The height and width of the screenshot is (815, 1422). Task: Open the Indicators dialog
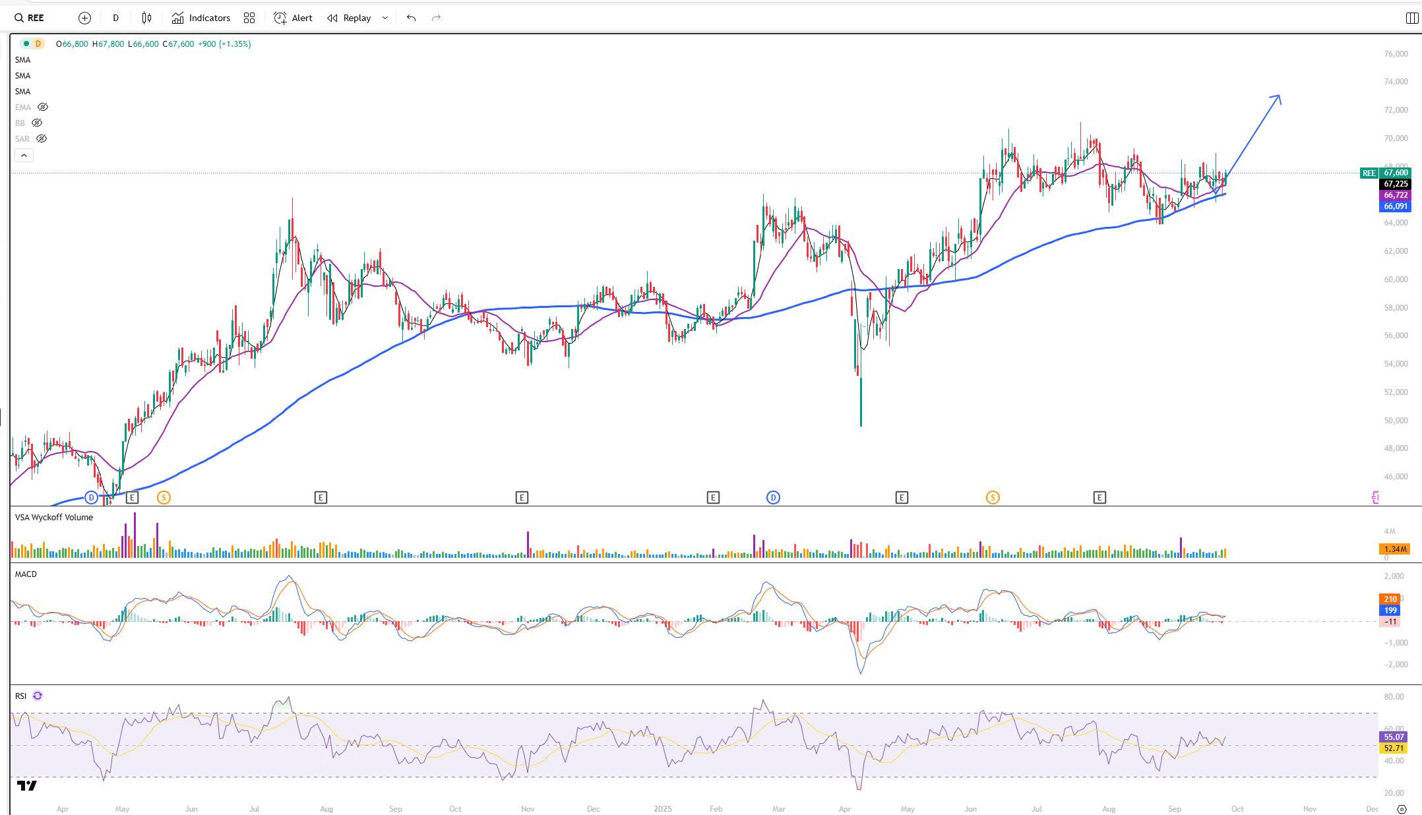click(201, 18)
